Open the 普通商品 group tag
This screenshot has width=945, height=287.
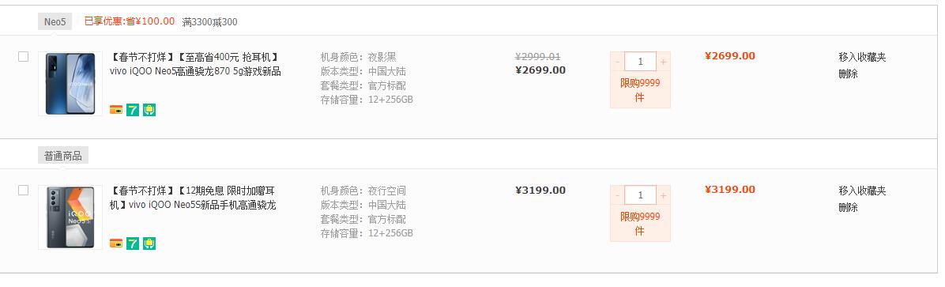[63, 156]
